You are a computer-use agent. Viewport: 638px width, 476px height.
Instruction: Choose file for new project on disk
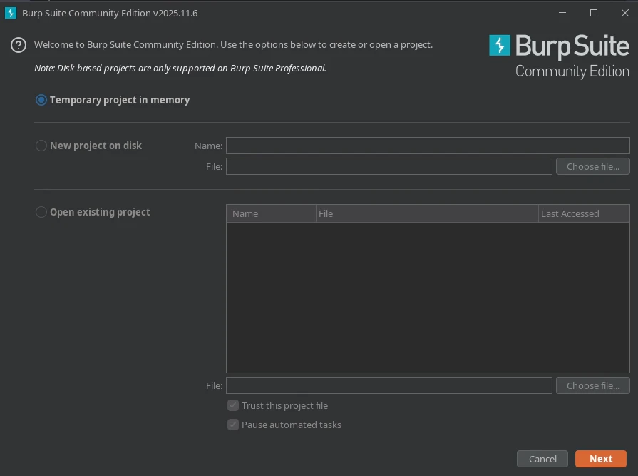tap(593, 166)
